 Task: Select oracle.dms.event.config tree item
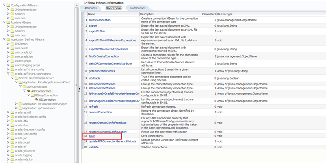[x=30, y=129]
